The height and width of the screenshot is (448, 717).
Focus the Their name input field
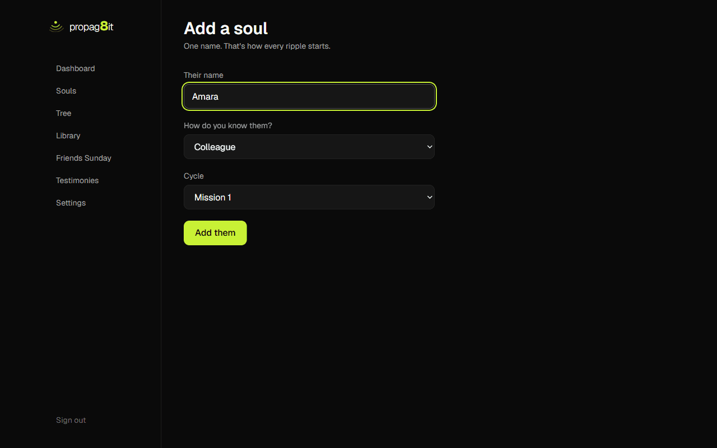pyautogui.click(x=309, y=96)
